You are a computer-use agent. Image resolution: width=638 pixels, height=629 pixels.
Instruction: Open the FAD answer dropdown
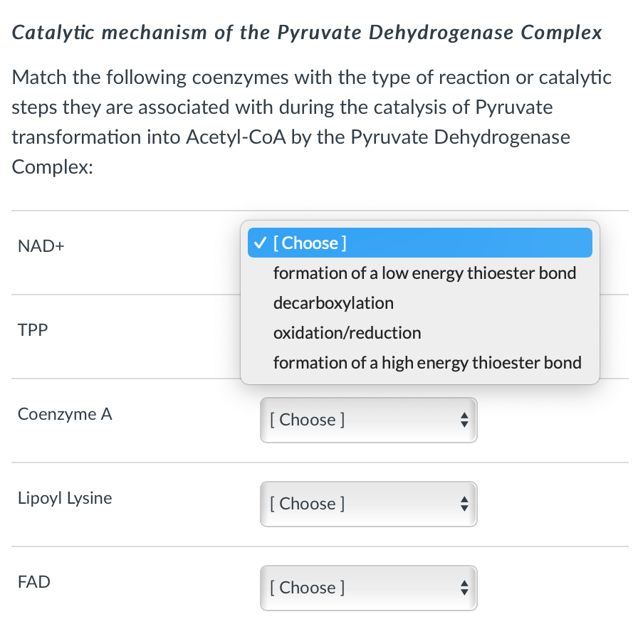368,588
